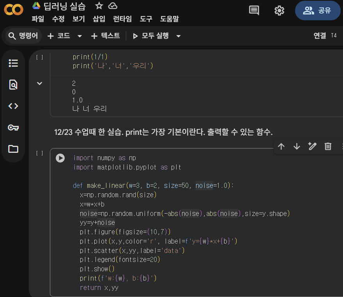The image size is (343, 297).
Task: Click the 공유 button
Action: (x=318, y=11)
